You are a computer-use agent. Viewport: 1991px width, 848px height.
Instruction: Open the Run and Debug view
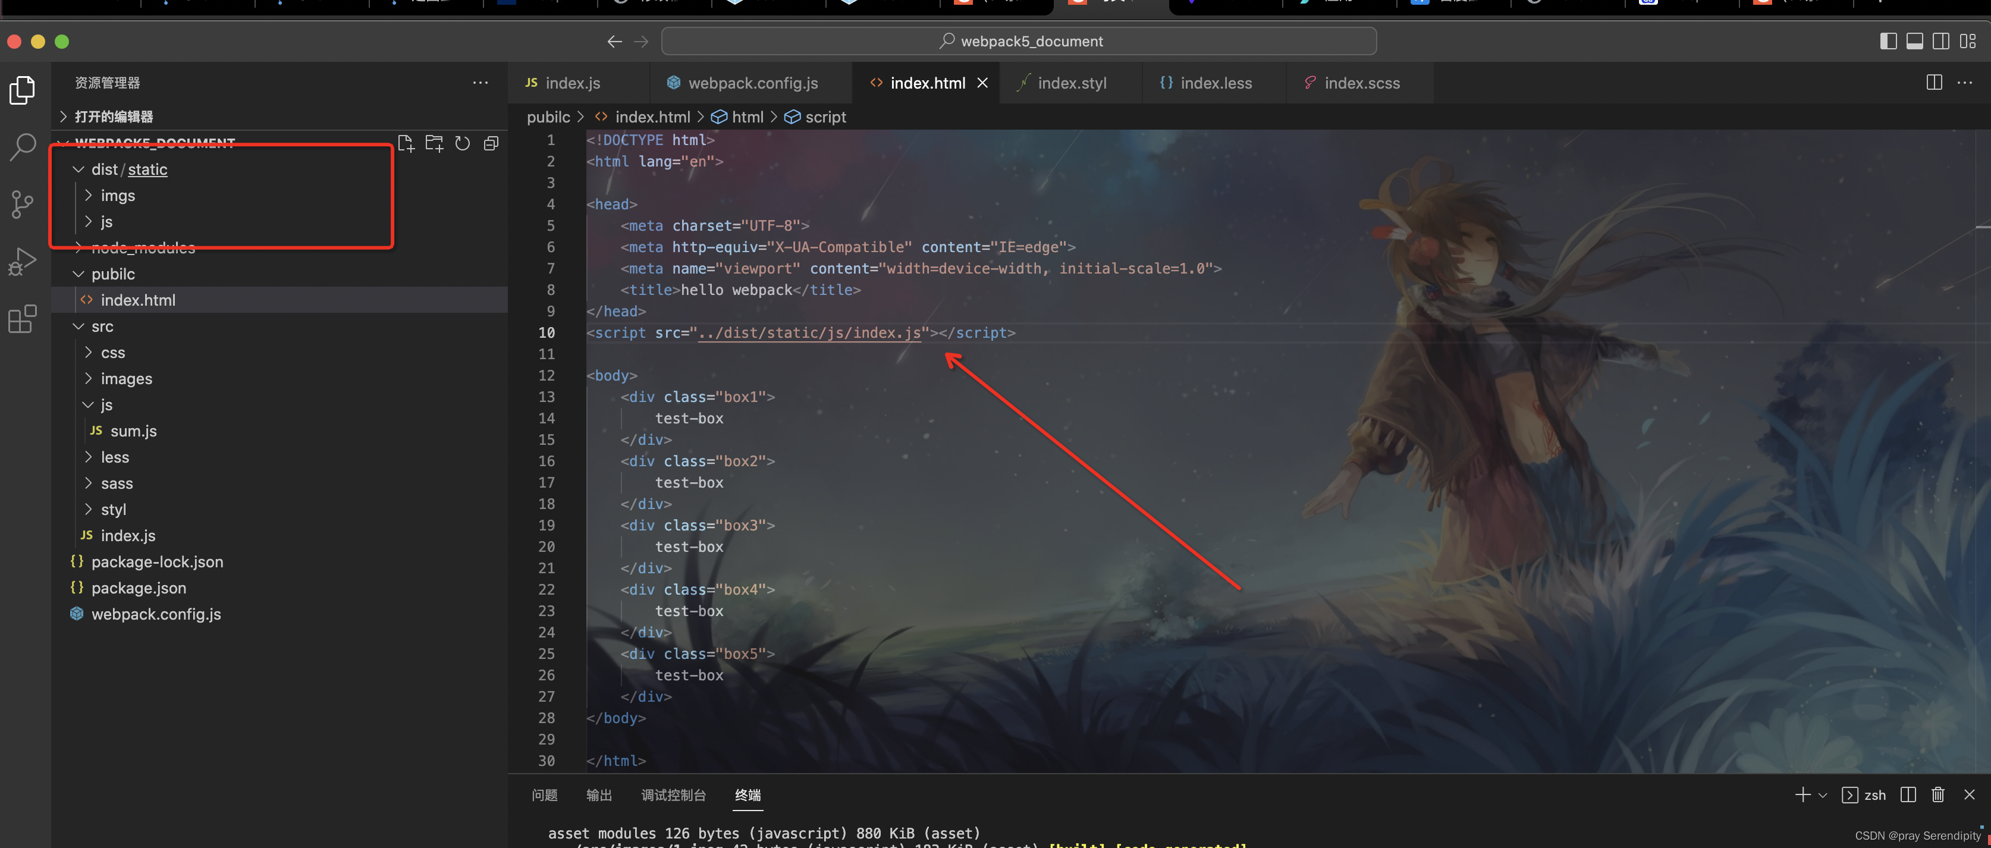pos(23,261)
